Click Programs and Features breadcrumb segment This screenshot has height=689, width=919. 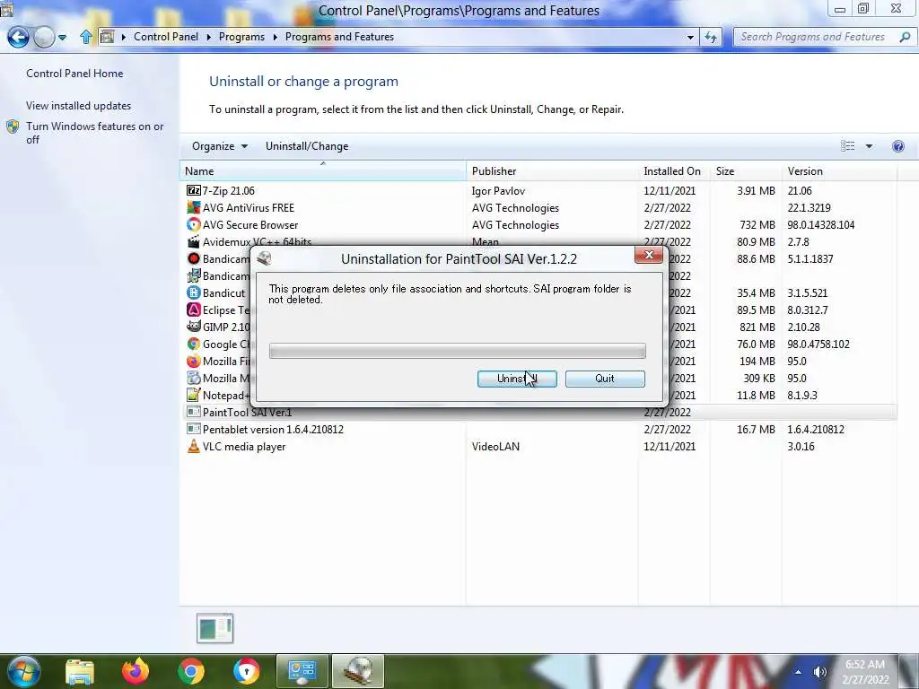coord(339,36)
